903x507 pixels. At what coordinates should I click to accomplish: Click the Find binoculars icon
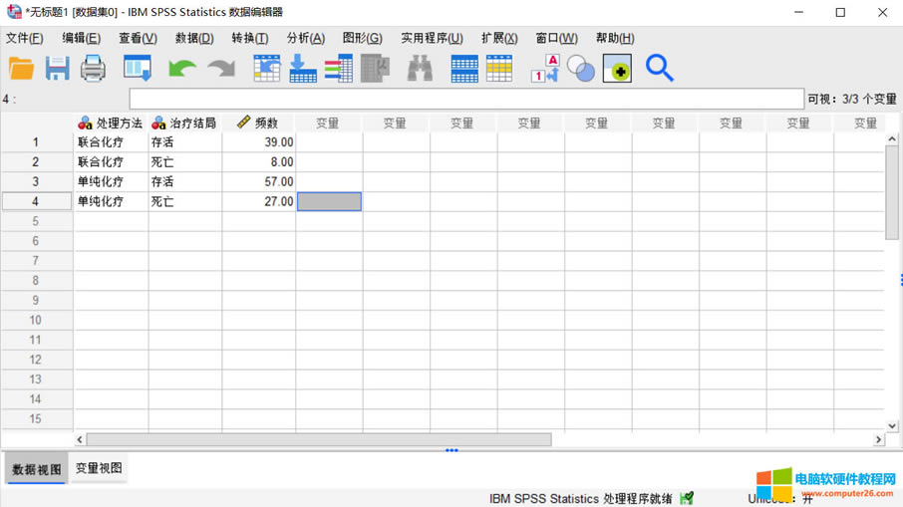point(420,68)
